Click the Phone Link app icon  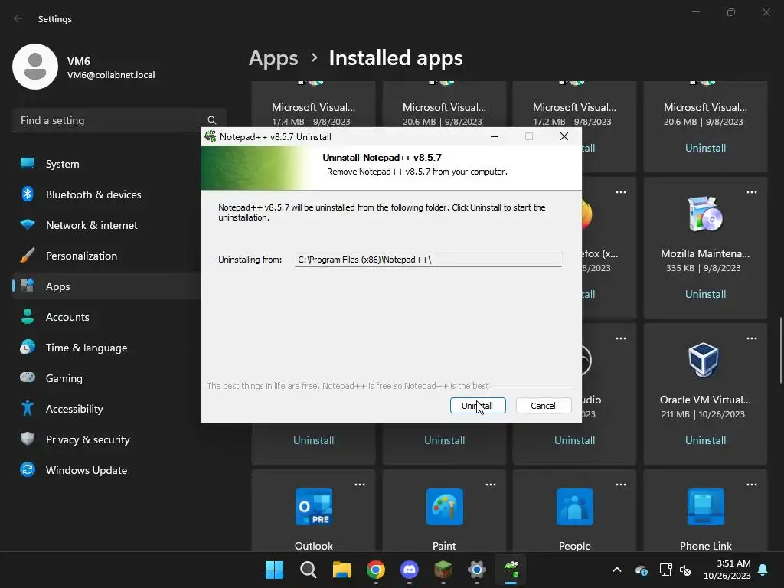click(x=705, y=507)
